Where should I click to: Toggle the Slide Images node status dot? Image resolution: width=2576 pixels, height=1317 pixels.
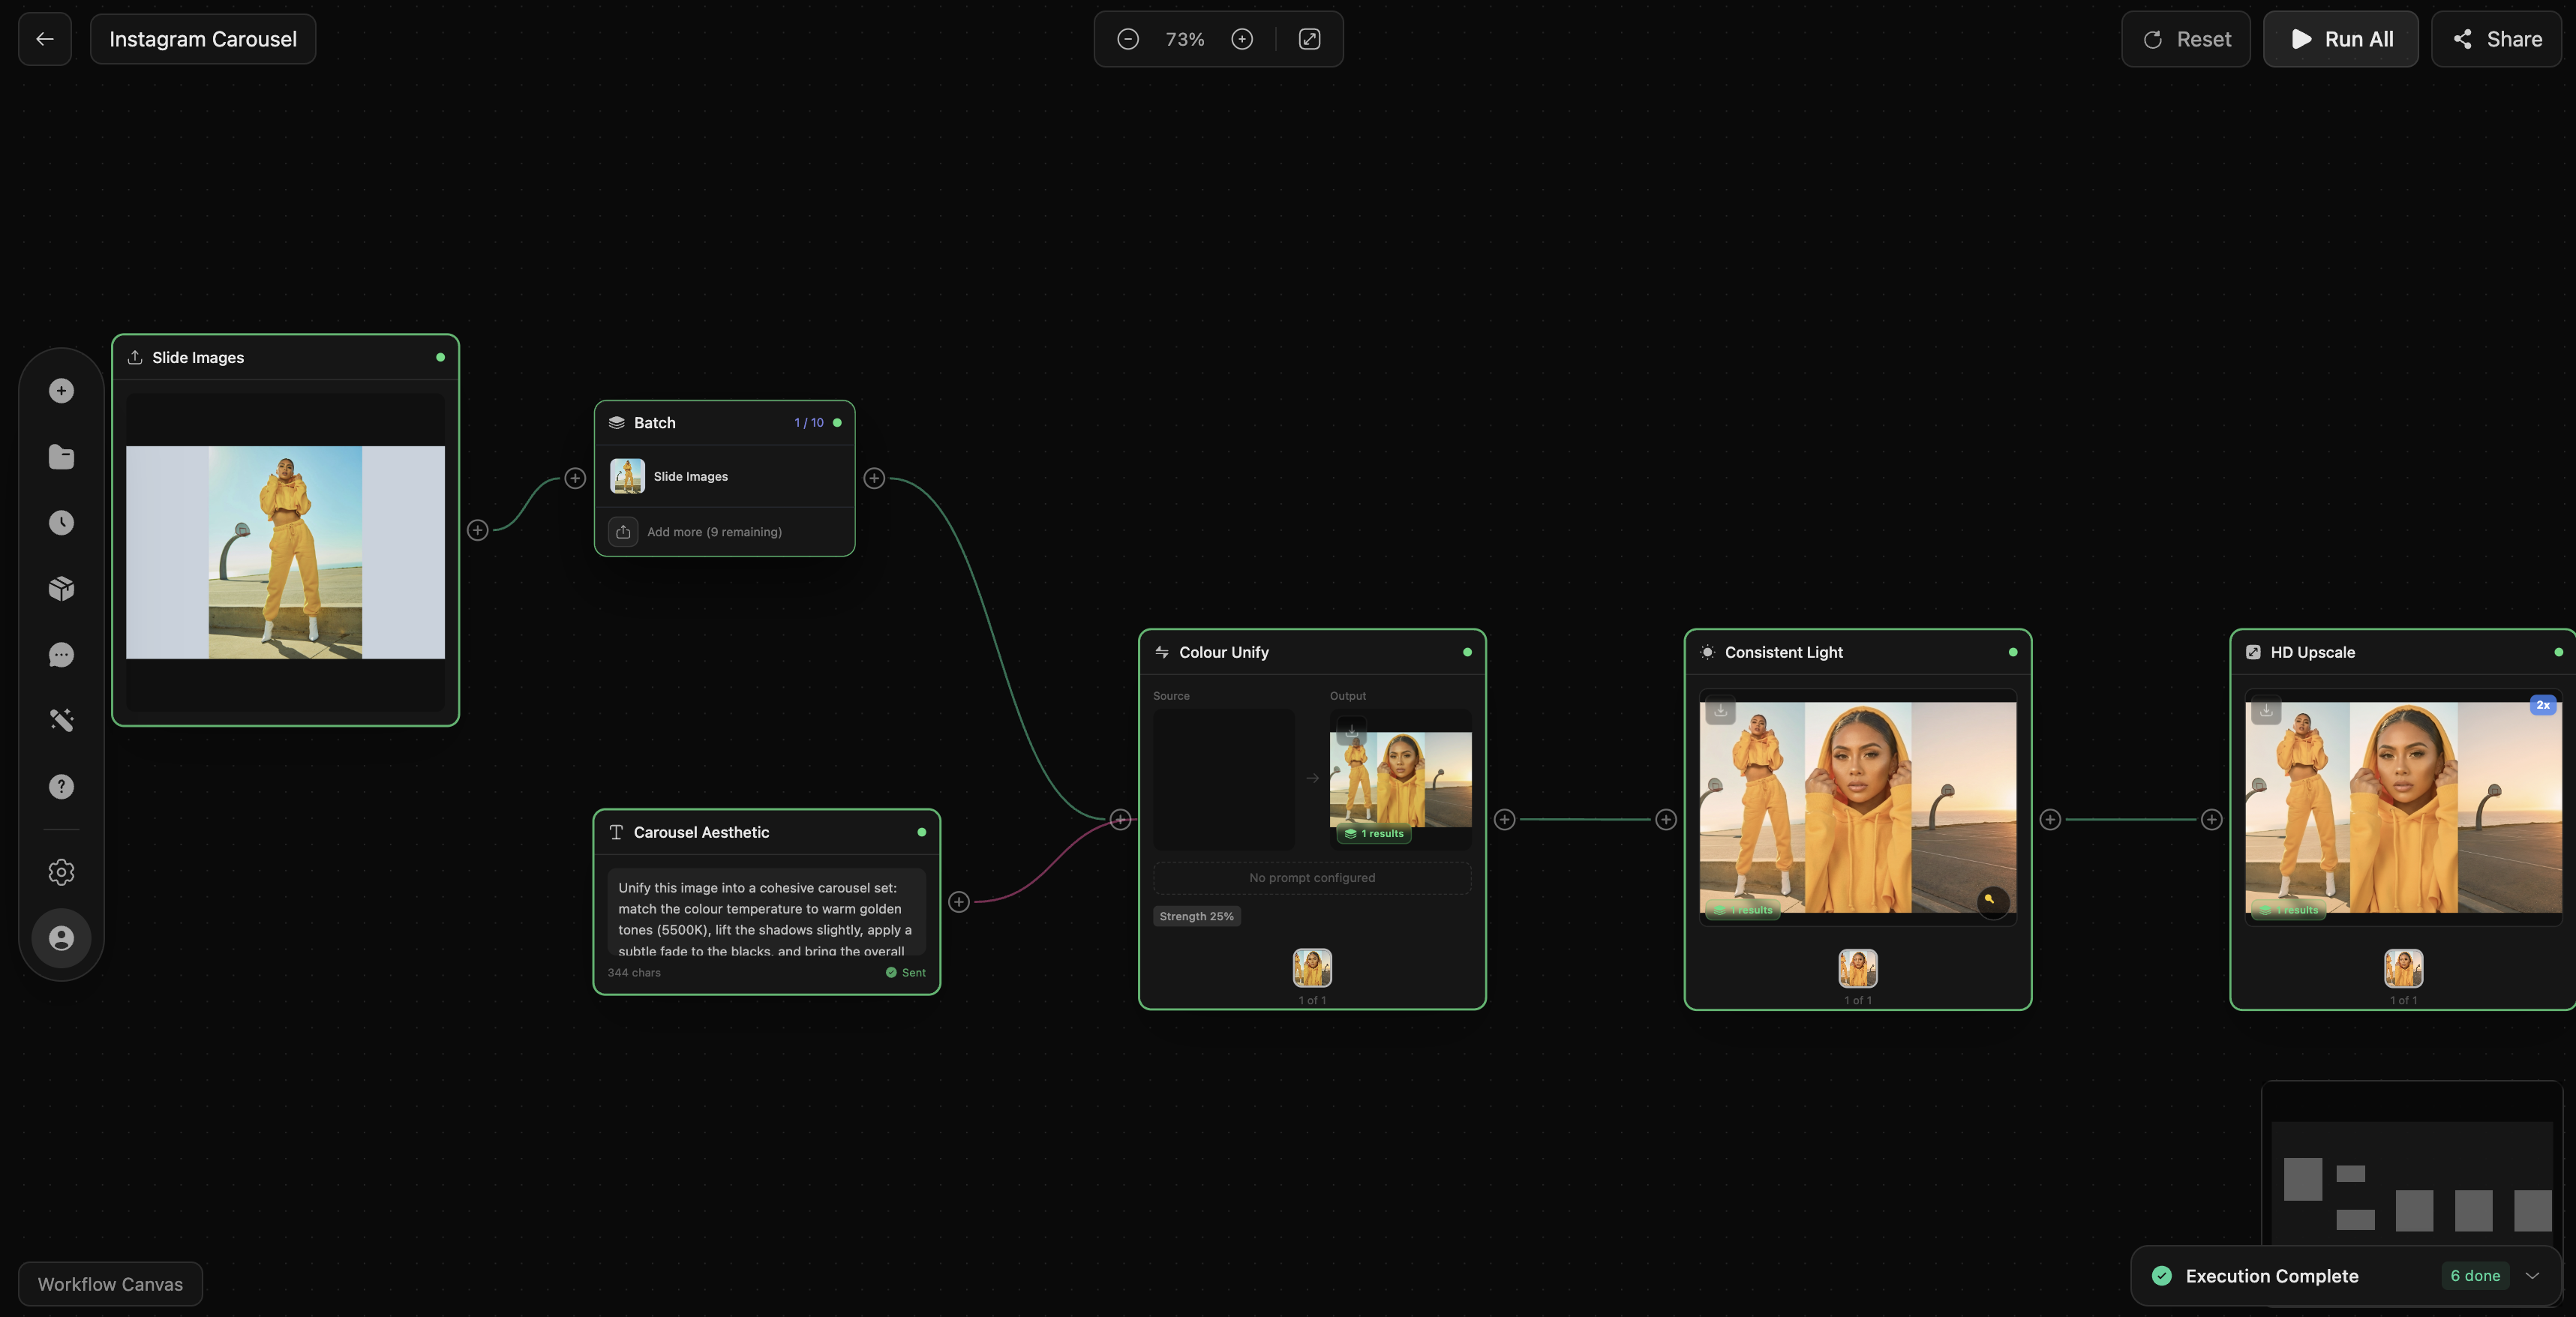pyautogui.click(x=440, y=357)
